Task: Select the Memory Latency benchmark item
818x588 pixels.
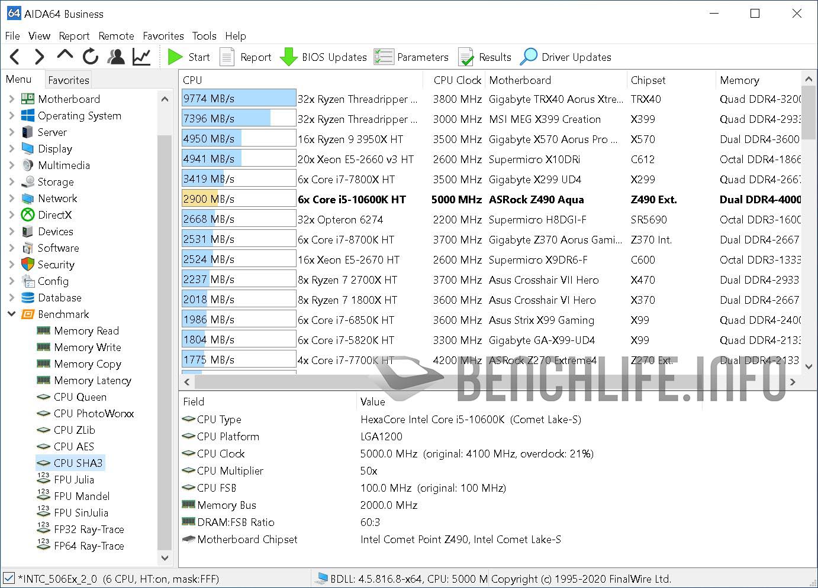Action: pos(92,381)
